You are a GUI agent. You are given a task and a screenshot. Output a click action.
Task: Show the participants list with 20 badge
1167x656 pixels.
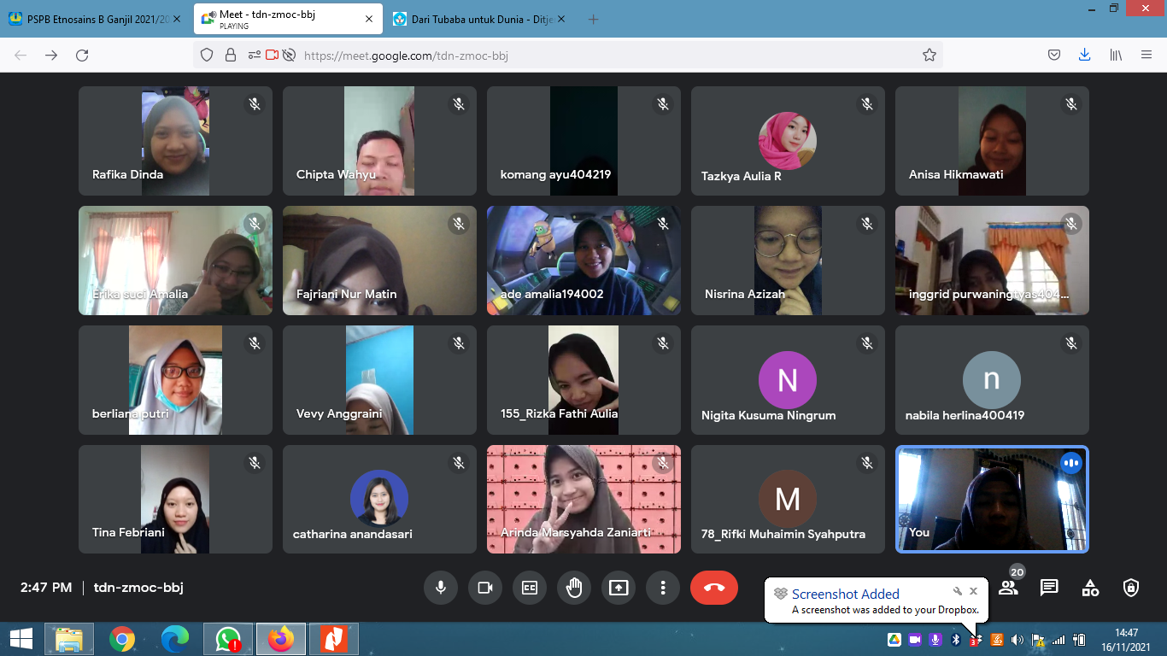click(x=1009, y=588)
